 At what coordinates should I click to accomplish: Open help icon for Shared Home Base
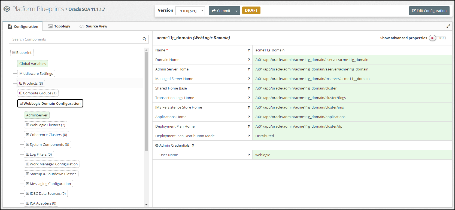click(x=249, y=88)
